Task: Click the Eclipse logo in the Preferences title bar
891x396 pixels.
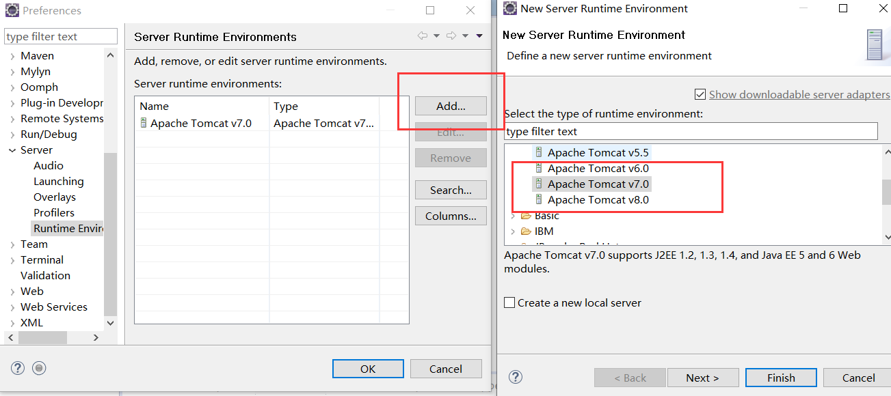Action: [x=11, y=10]
